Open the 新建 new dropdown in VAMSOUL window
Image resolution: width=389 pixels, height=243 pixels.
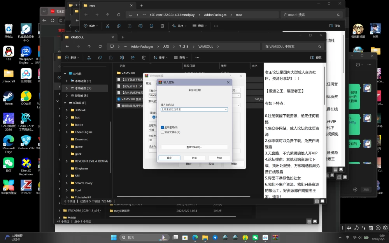click(72, 58)
